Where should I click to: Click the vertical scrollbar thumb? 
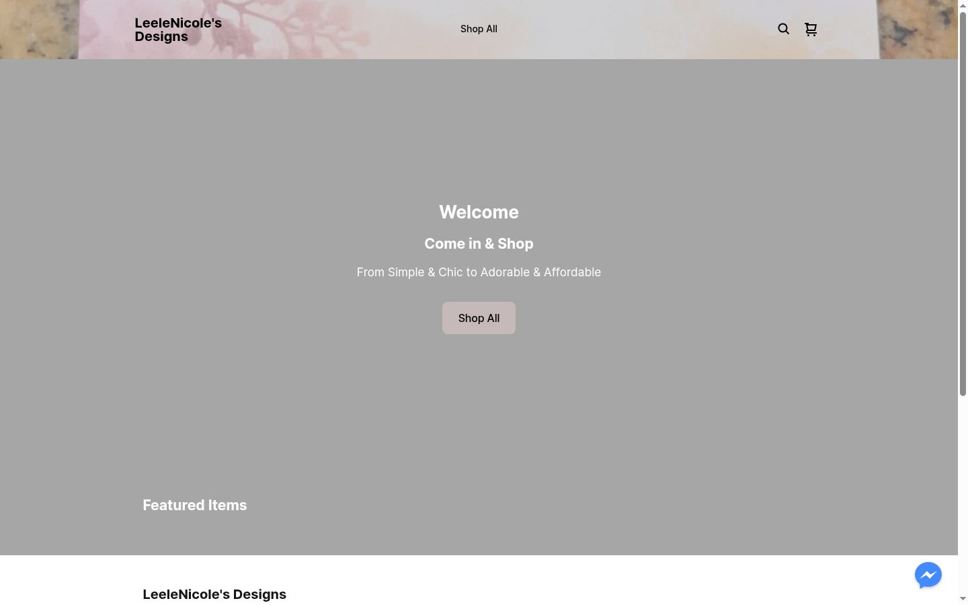(x=963, y=204)
